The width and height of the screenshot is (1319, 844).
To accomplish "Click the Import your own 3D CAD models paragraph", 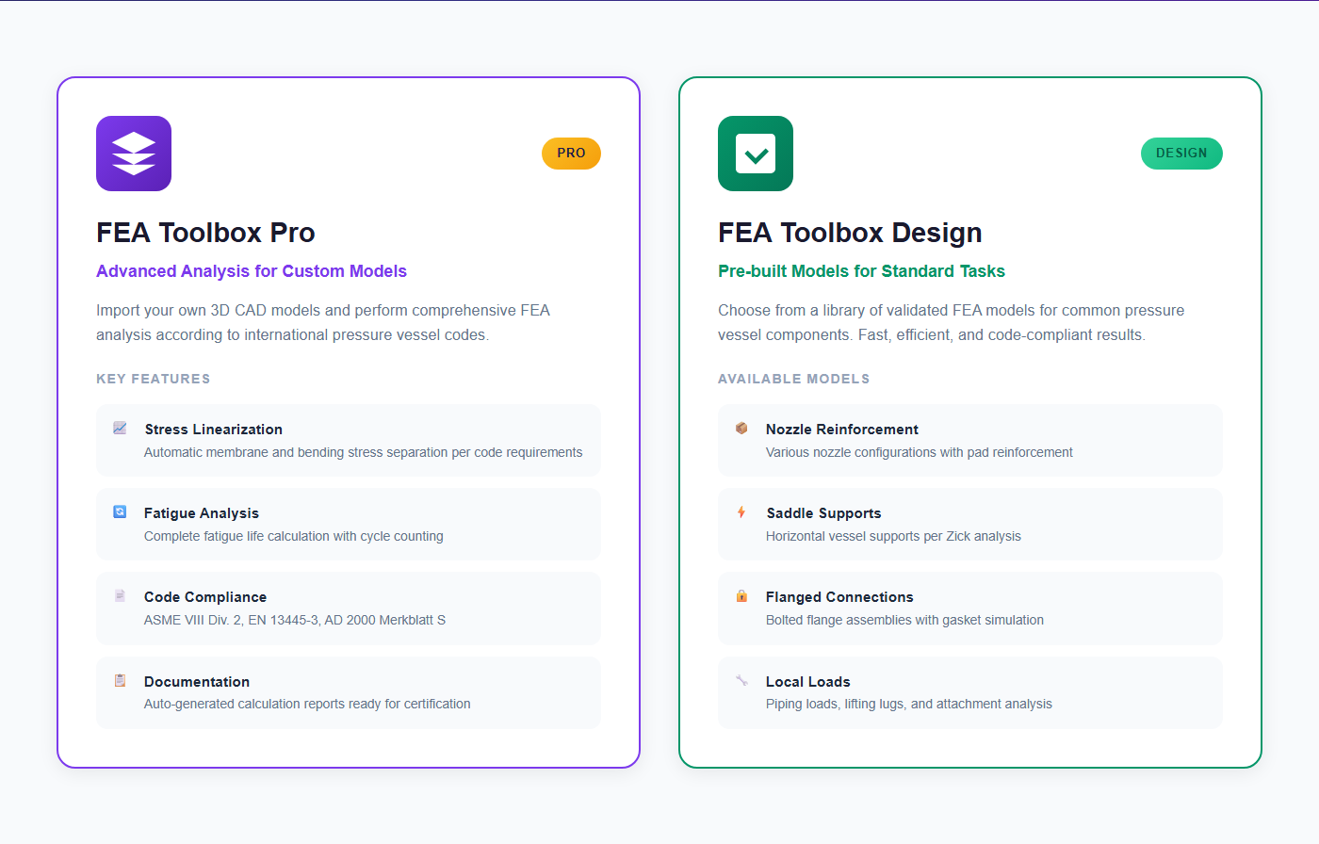I will pos(323,322).
